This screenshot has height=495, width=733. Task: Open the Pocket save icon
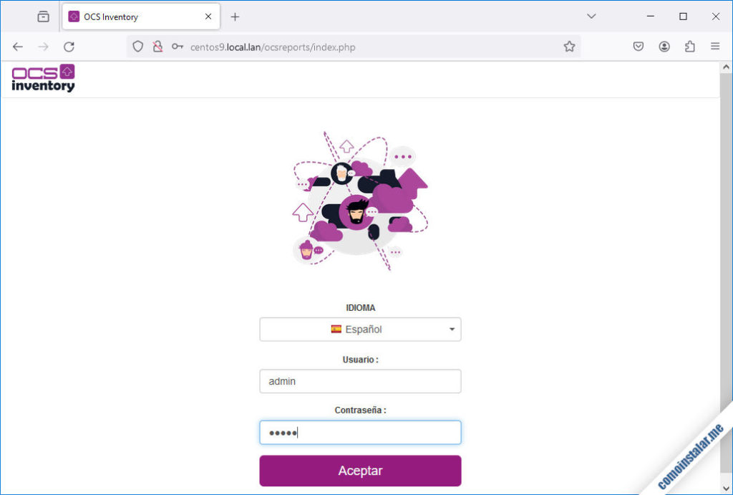[x=638, y=47]
